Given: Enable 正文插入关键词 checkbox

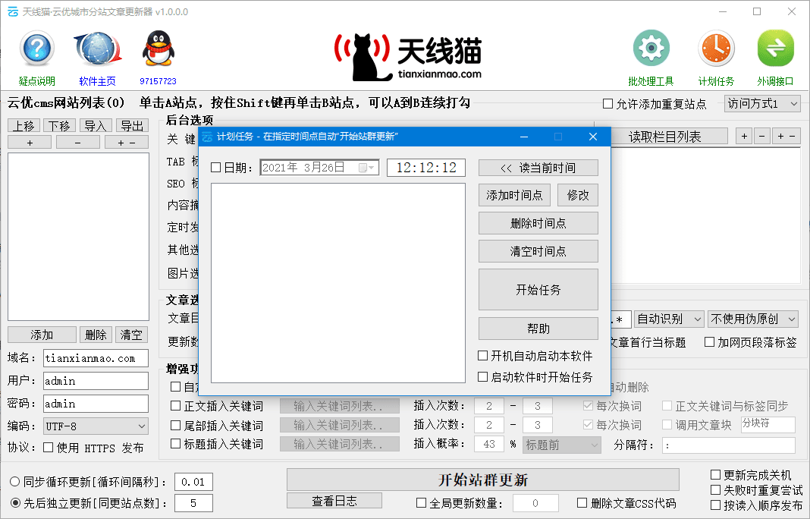Looking at the screenshot, I should coord(176,406).
